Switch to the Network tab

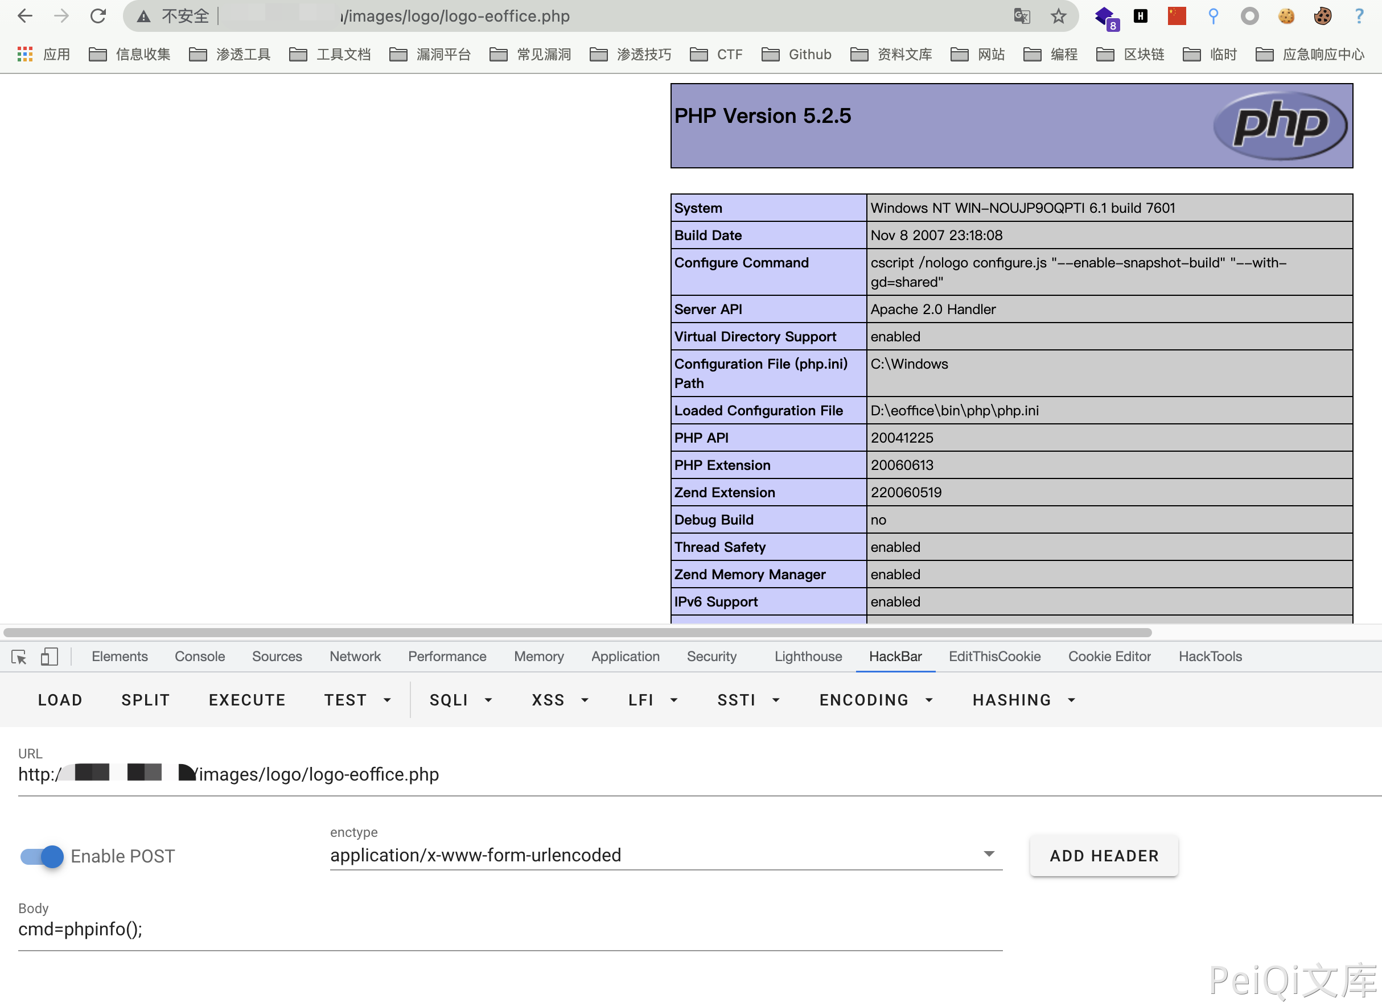355,657
